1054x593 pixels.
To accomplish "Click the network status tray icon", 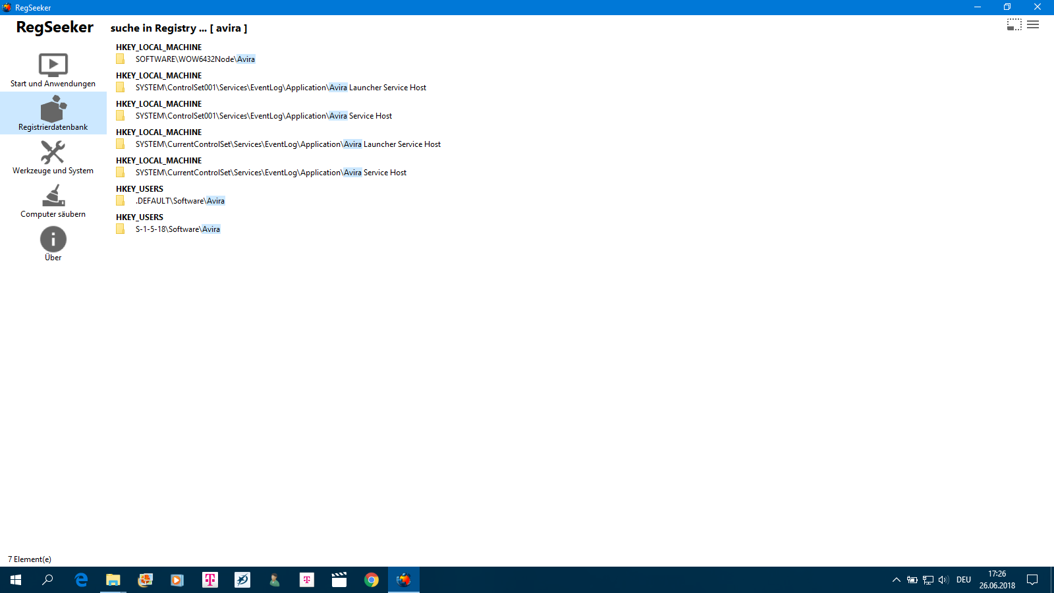I will click(x=928, y=580).
